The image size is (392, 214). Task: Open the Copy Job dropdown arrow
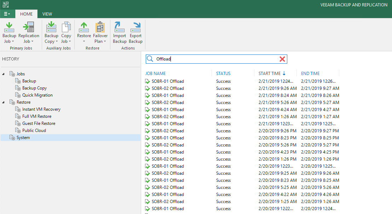tap(70, 41)
